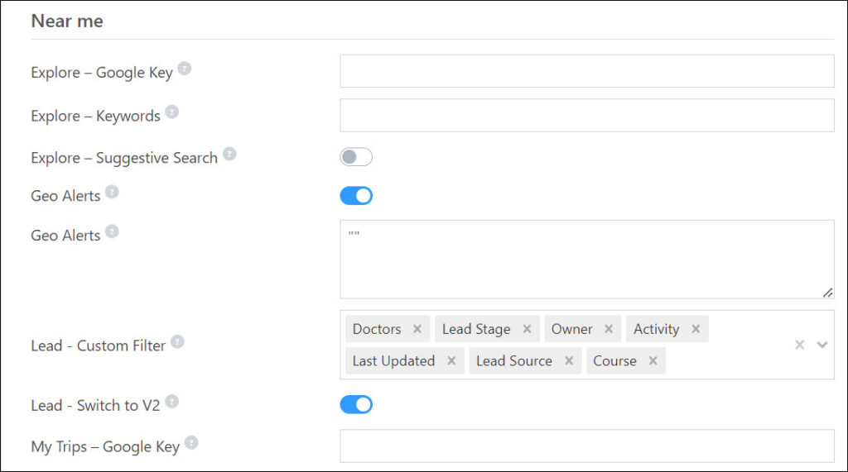Open help icon beside Lead - Custom Filter
Viewport: 848px width, 472px height.
coord(177,342)
